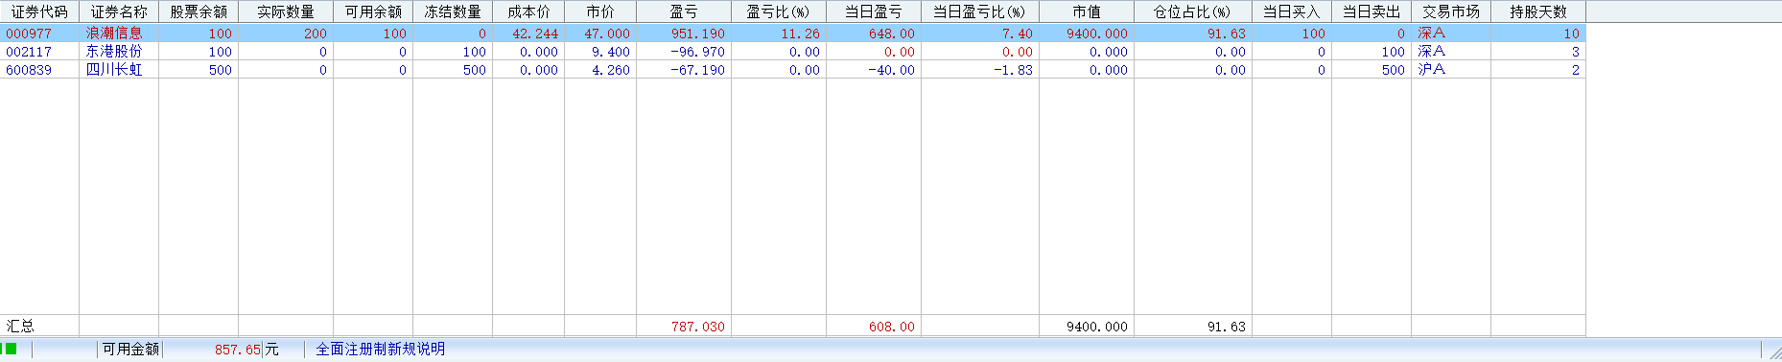Screen dimensions: 1782x362
Task: Click the green connection status indicator
Action: pyautogui.click(x=11, y=349)
